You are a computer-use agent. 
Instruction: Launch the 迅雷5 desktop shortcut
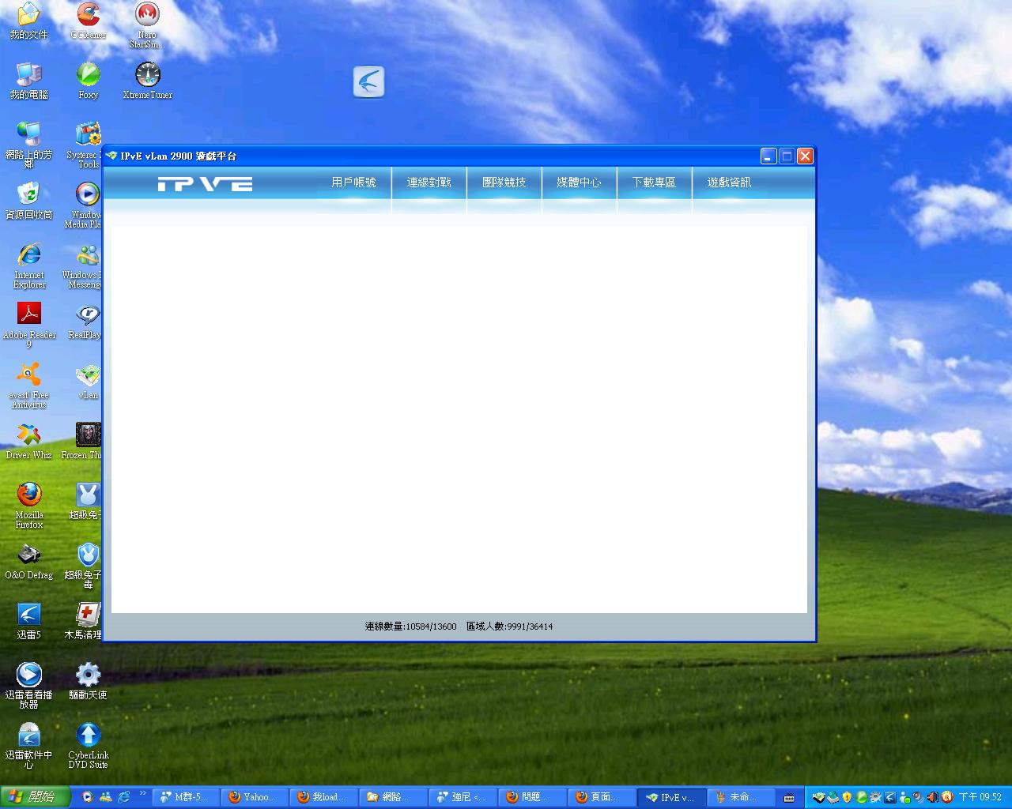coord(29,621)
